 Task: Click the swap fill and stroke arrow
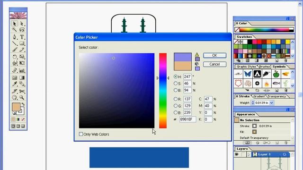point(23,104)
